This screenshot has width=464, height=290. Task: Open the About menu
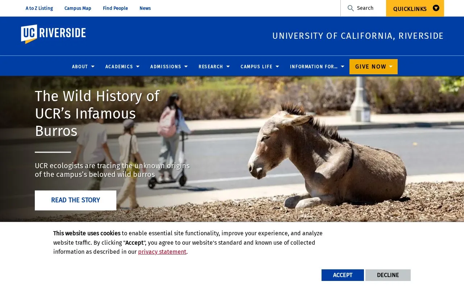tap(80, 67)
